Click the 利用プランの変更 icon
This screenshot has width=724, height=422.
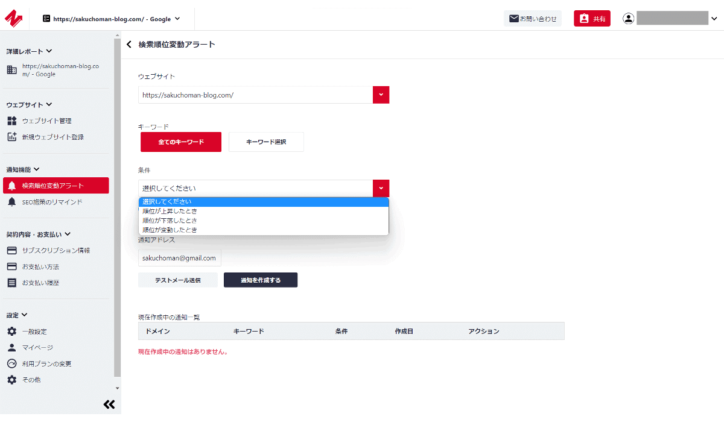12,364
